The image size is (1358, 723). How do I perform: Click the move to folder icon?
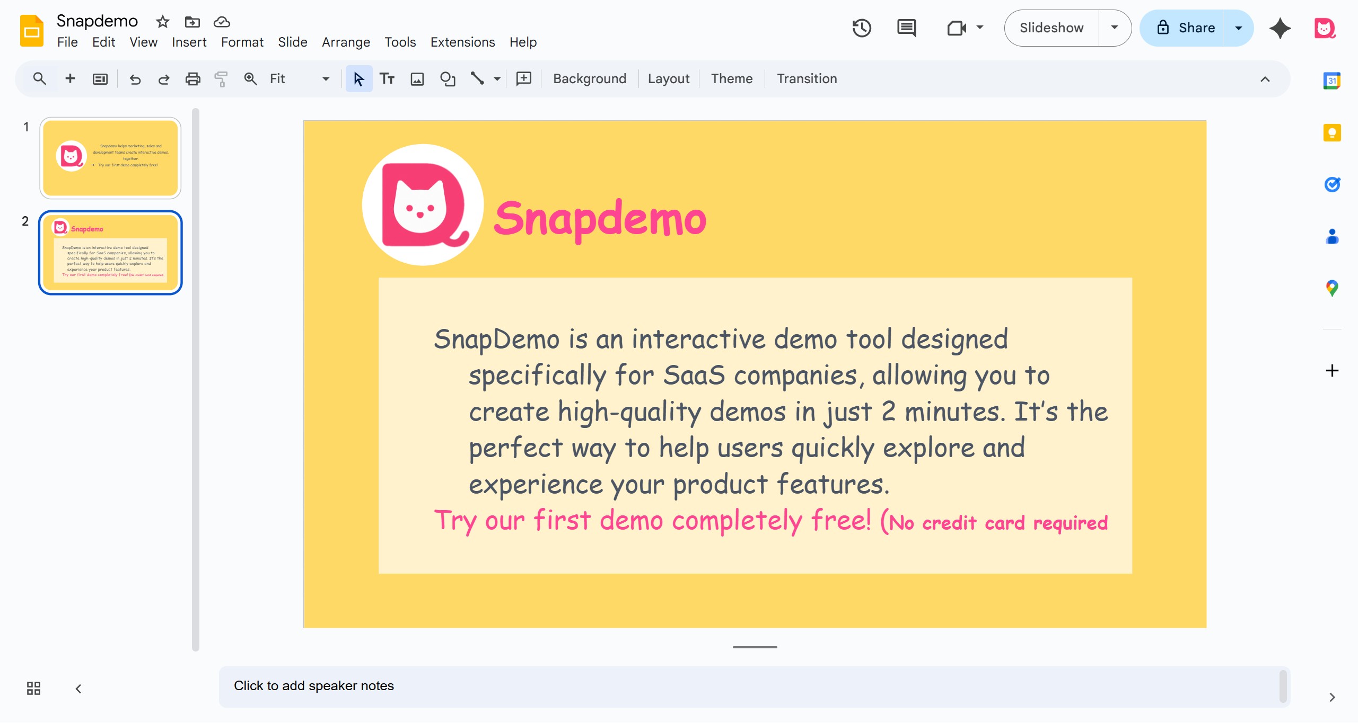192,22
